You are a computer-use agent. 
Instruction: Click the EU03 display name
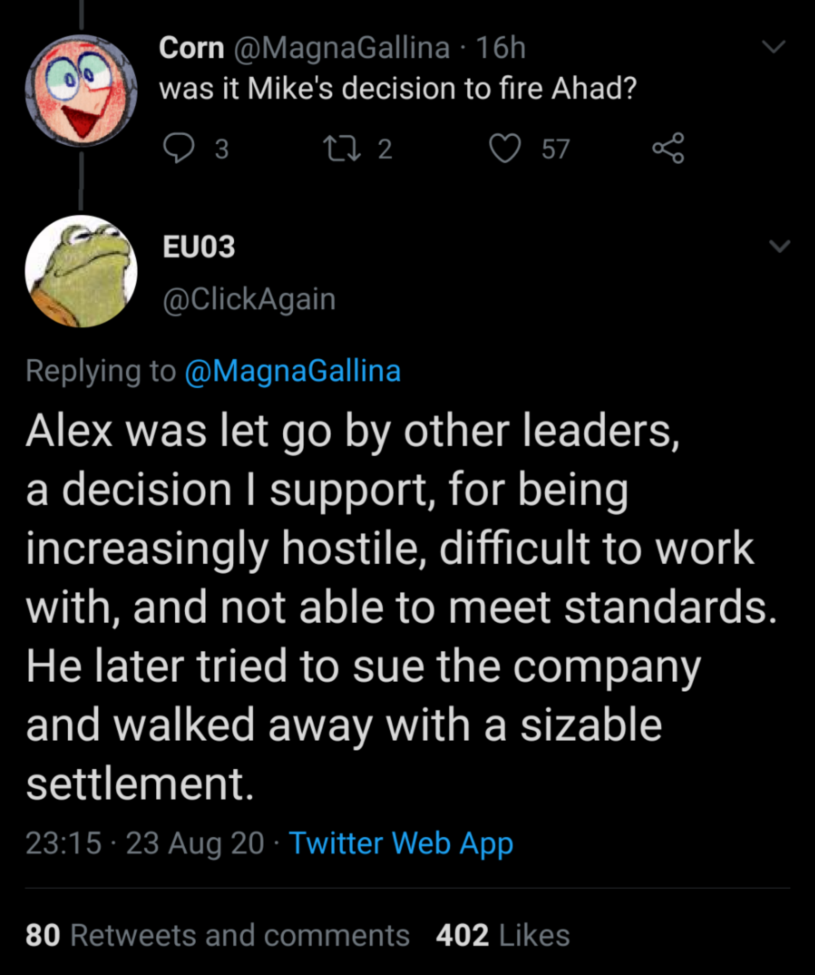point(199,247)
